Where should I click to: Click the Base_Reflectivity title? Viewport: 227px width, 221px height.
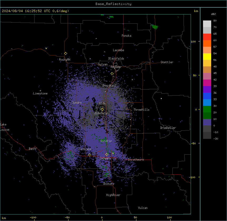click(x=113, y=4)
